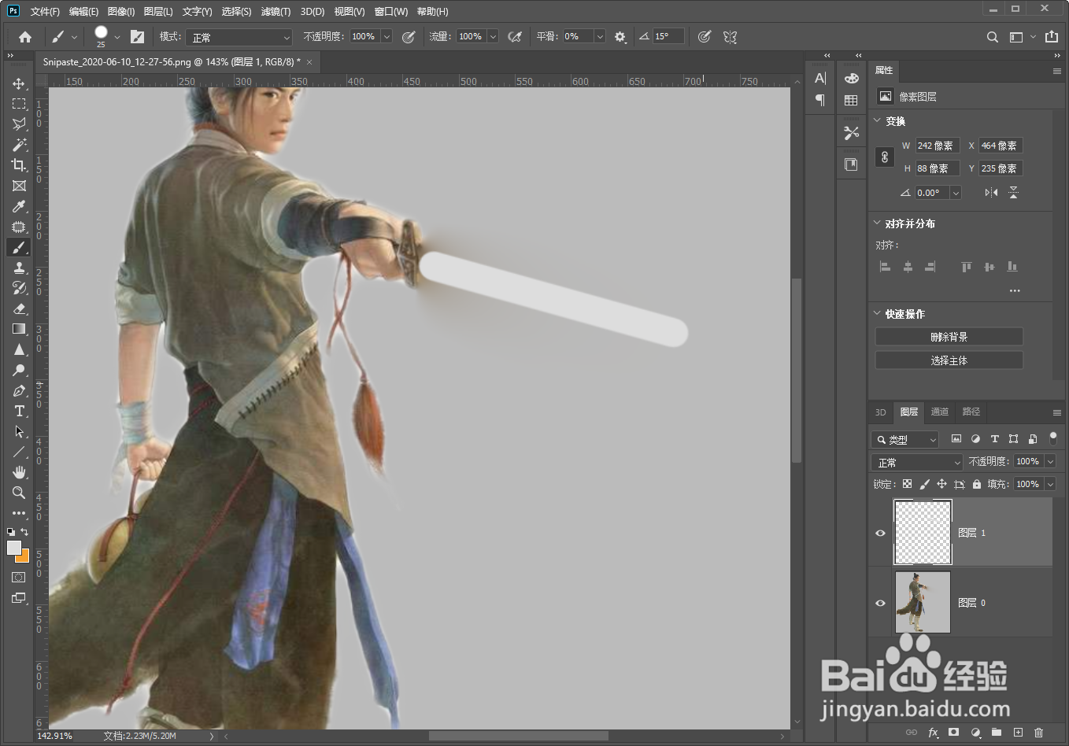Image resolution: width=1069 pixels, height=746 pixels.
Task: Open the 窗口(W) menu
Action: tap(391, 11)
